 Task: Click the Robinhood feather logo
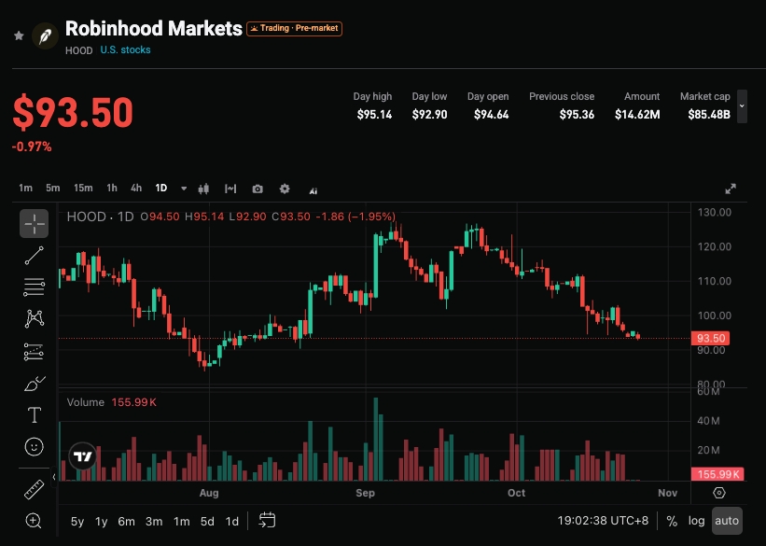point(45,35)
